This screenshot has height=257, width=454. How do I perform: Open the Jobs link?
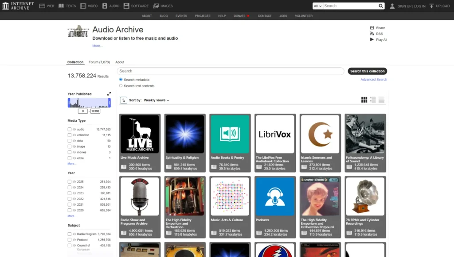coord(283,16)
